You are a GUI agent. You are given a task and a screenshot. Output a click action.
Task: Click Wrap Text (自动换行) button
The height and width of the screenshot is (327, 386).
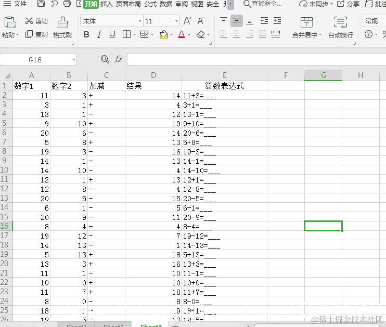click(341, 28)
